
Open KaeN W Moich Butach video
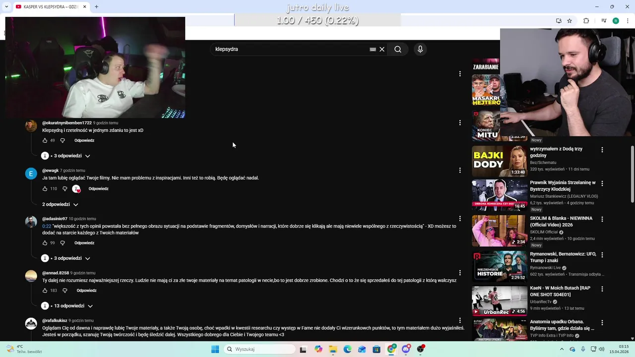500,300
